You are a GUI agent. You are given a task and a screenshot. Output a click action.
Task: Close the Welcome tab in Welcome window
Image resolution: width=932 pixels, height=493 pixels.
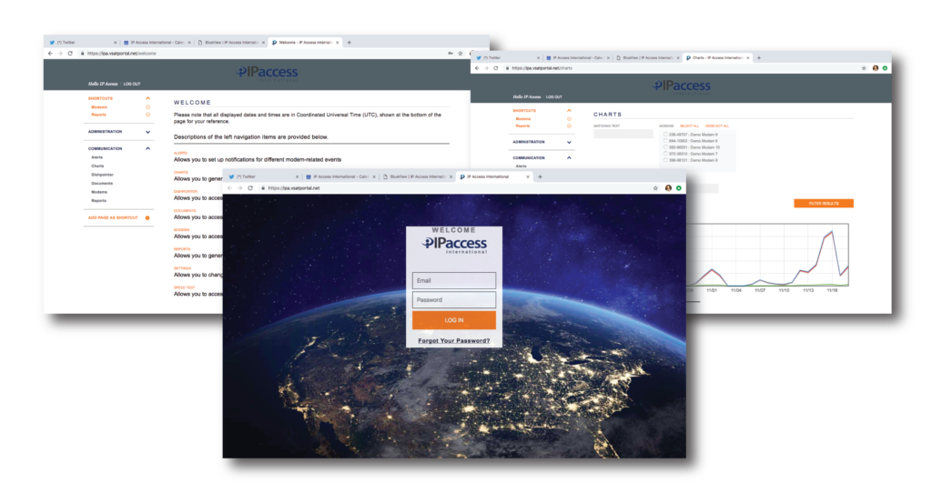tap(337, 42)
